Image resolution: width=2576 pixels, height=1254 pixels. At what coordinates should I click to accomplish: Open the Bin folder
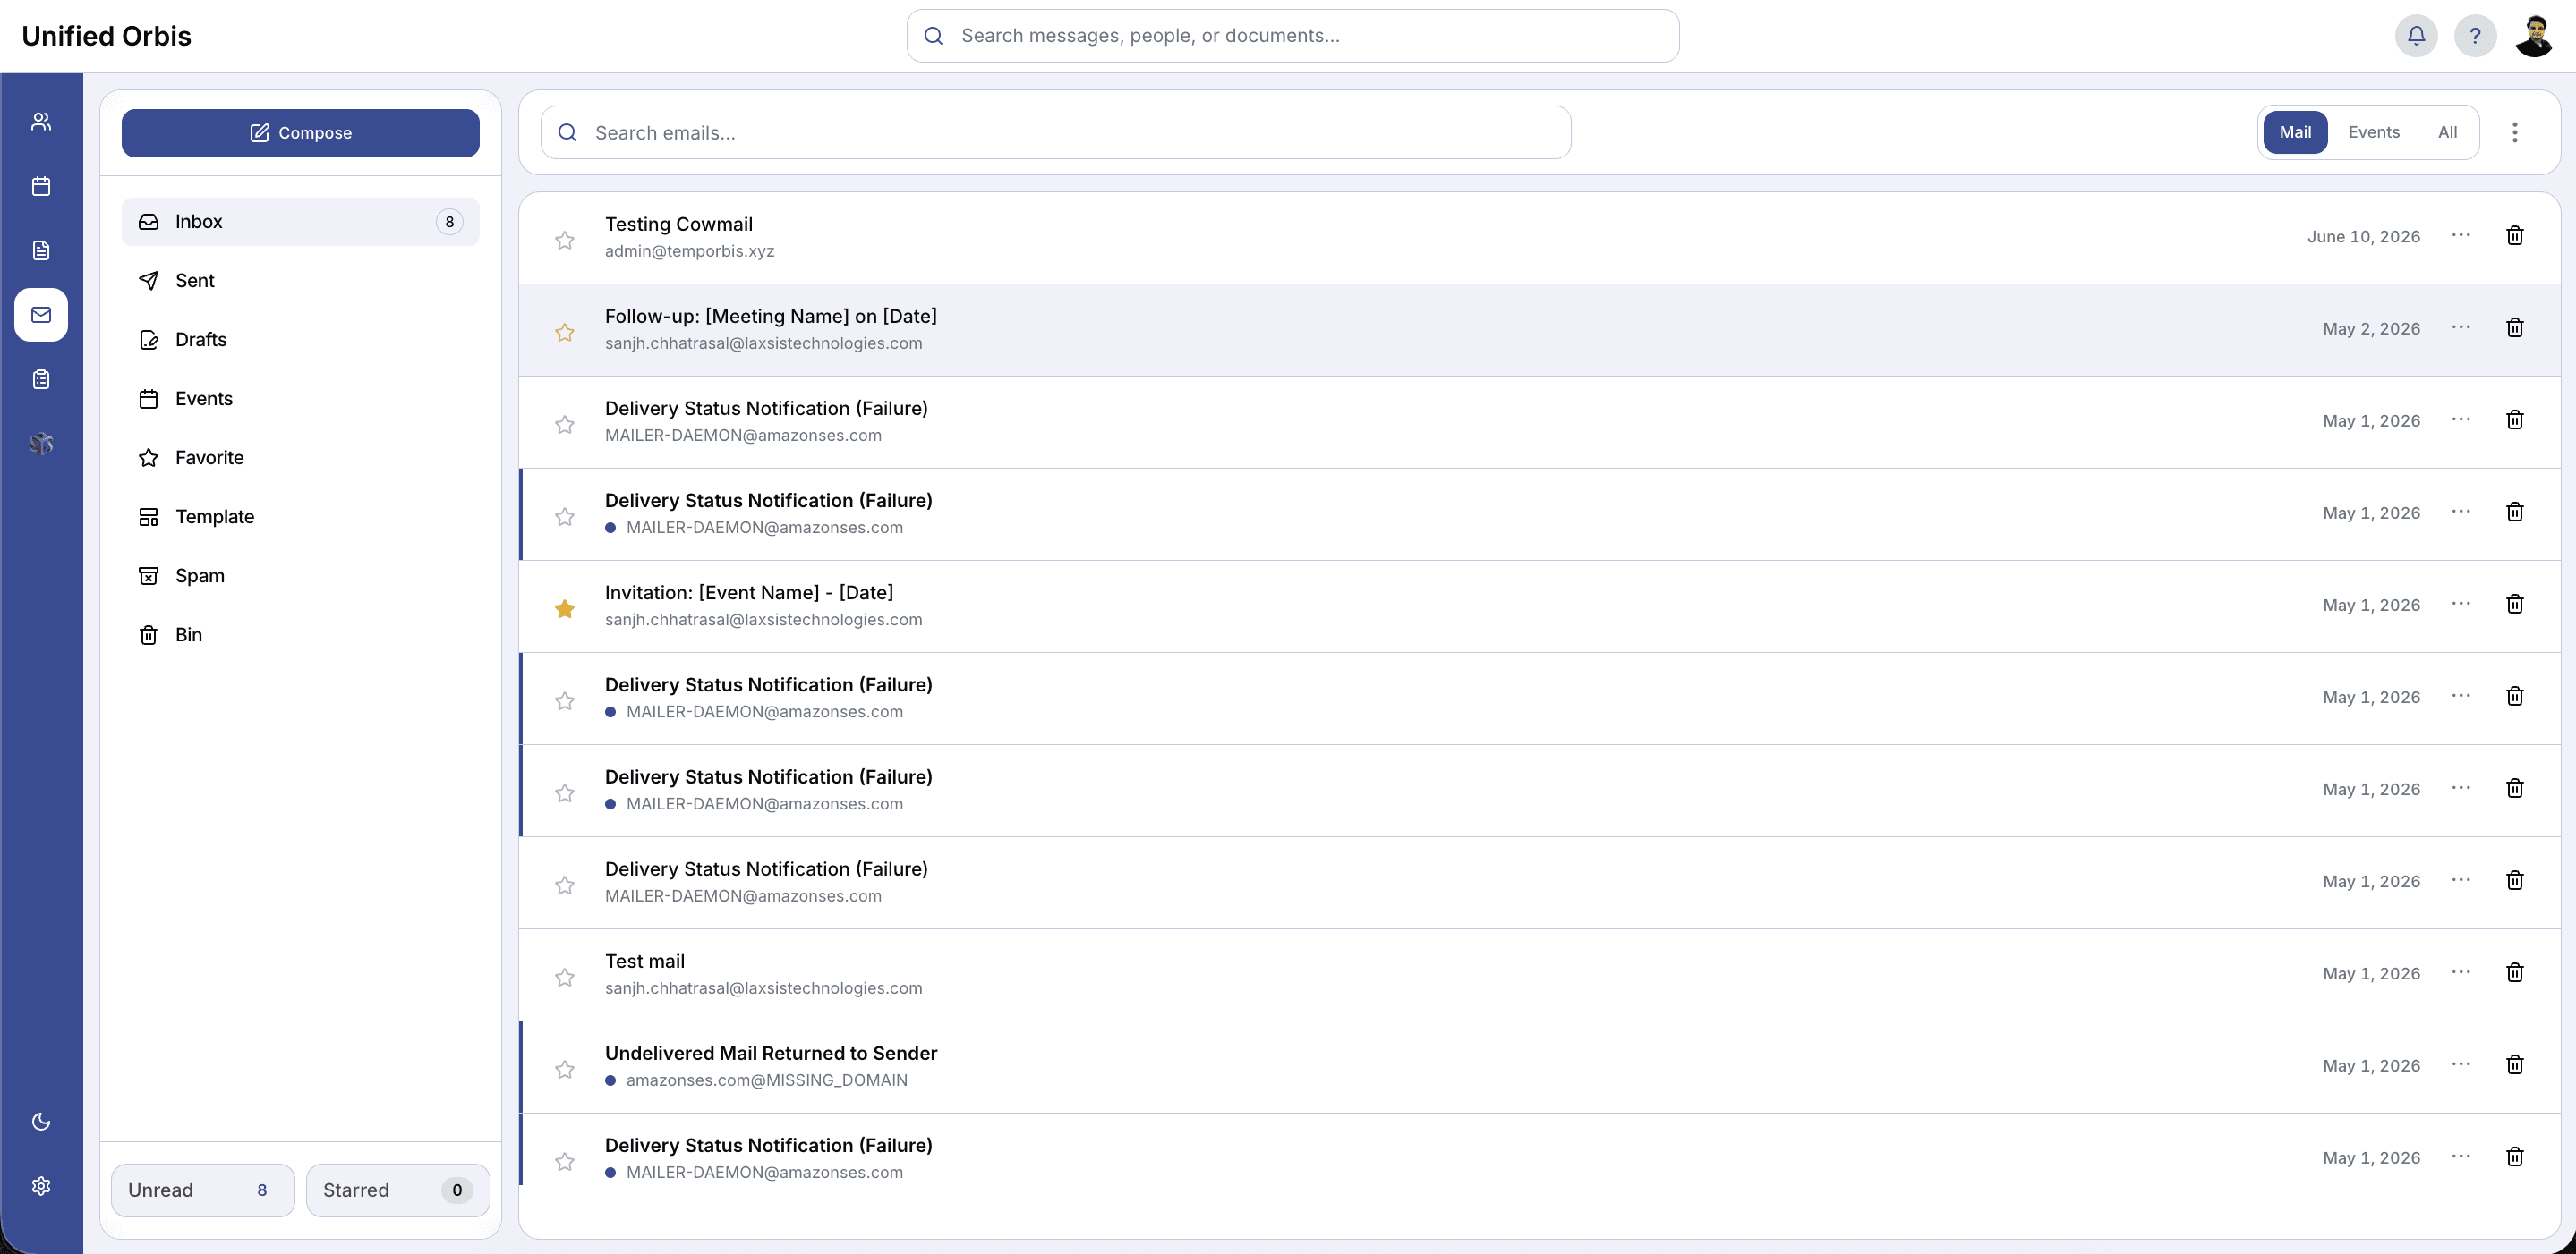pos(300,634)
